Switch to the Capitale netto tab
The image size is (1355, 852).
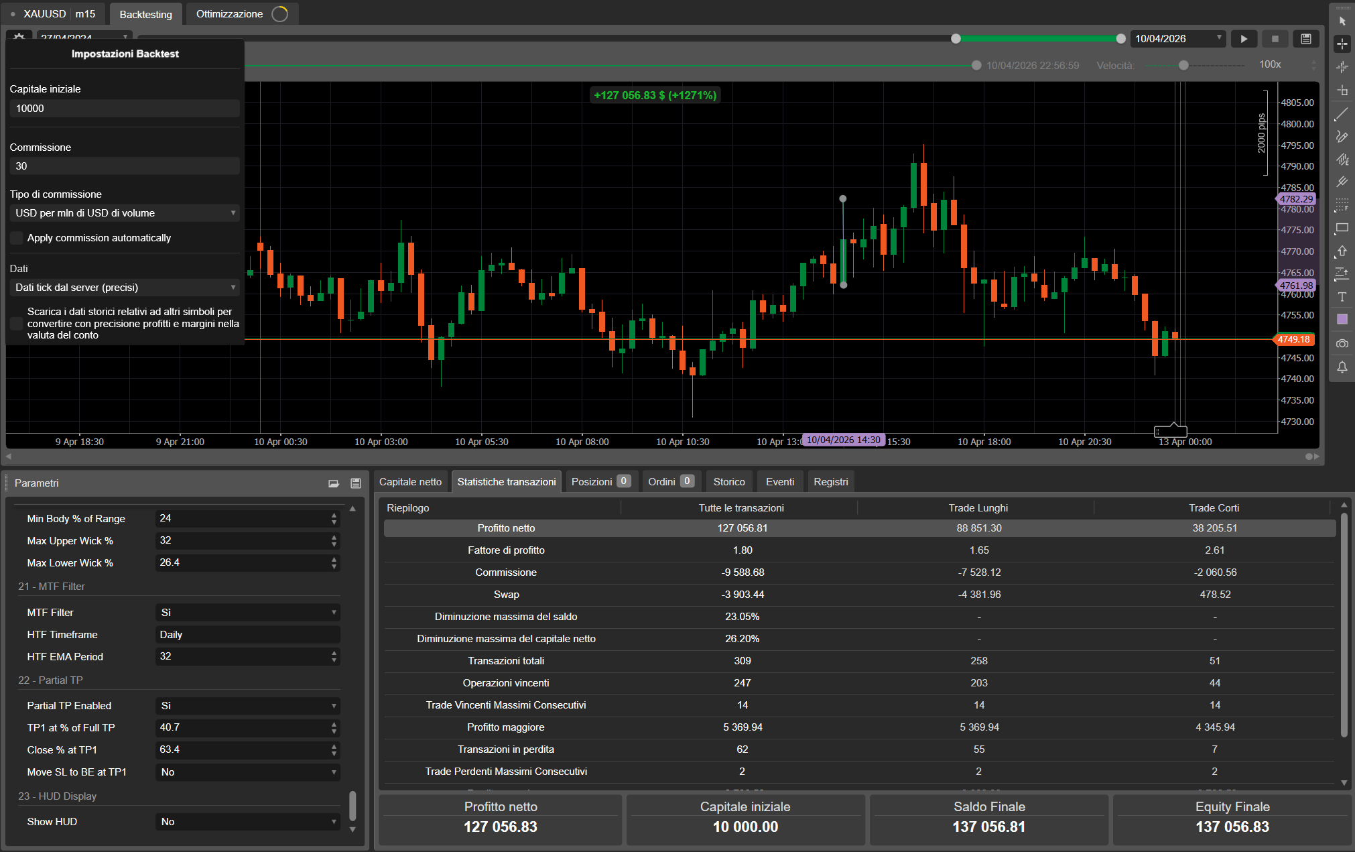pyautogui.click(x=410, y=481)
